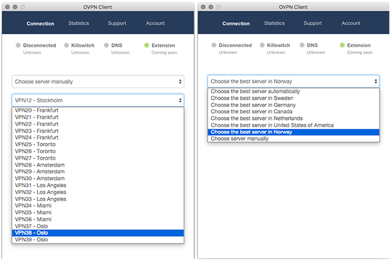Choose VPN33 - Los Angeles server
The height and width of the screenshot is (261, 390).
(97, 199)
